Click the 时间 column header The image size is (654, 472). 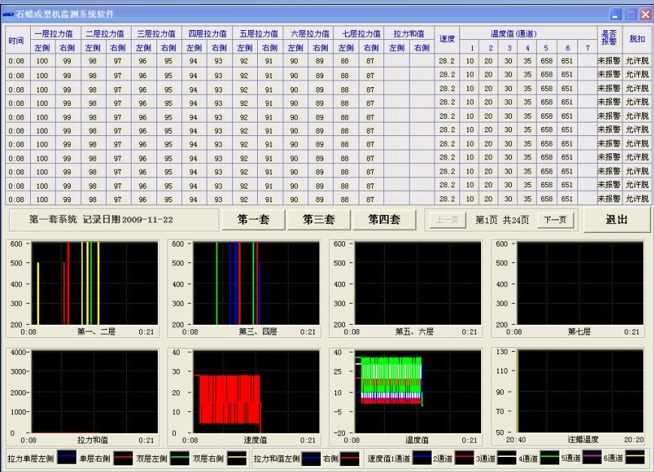click(x=17, y=41)
